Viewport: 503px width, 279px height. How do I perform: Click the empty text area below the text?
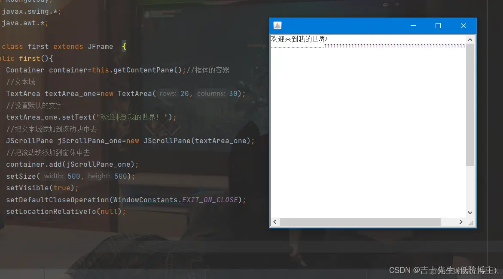(x=368, y=133)
